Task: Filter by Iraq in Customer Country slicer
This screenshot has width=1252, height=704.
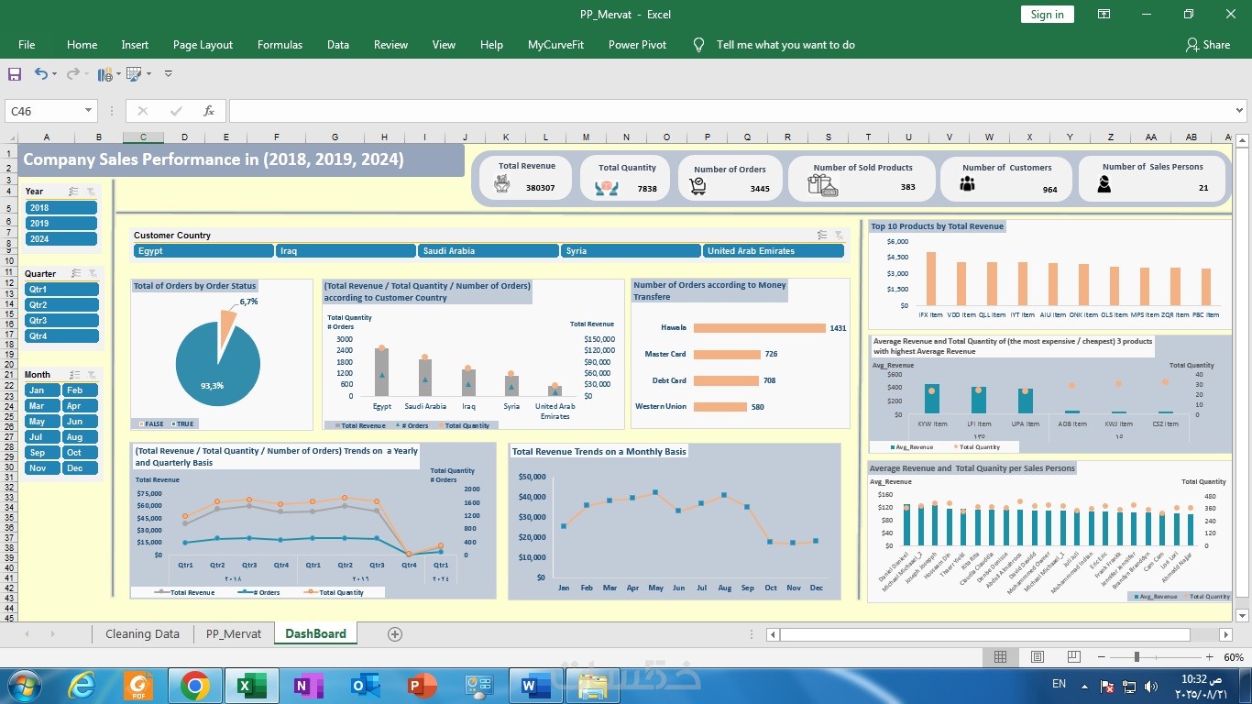Action: (x=346, y=251)
